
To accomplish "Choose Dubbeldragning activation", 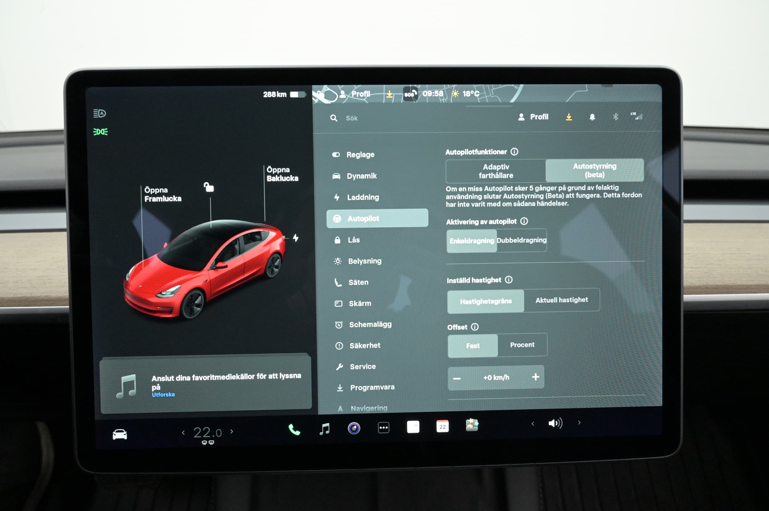I will [x=522, y=240].
